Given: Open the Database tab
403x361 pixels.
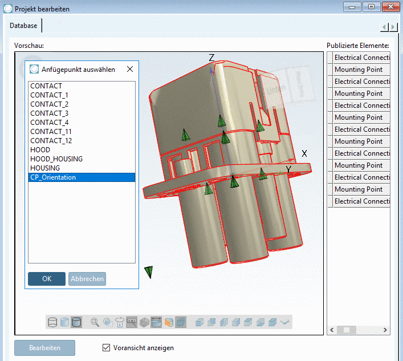Looking at the screenshot, I should click(x=23, y=26).
